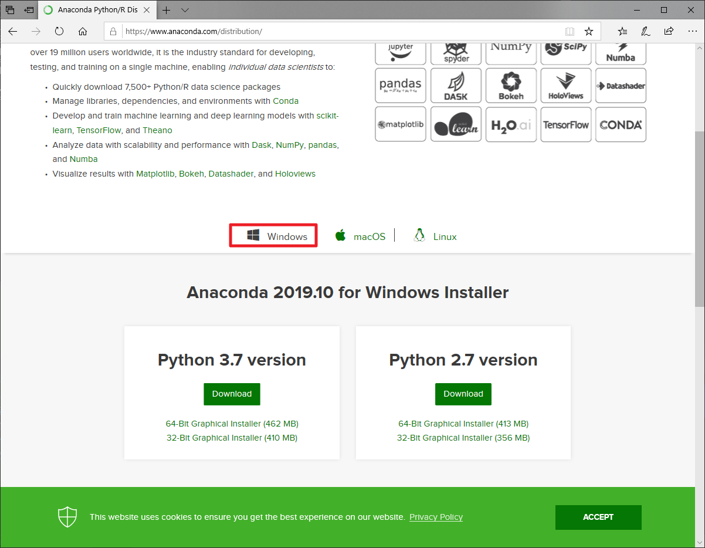This screenshot has height=548, width=705.
Task: Python 3.7 64-Bit Graphical Installer (462 MB)
Action: pos(232,424)
